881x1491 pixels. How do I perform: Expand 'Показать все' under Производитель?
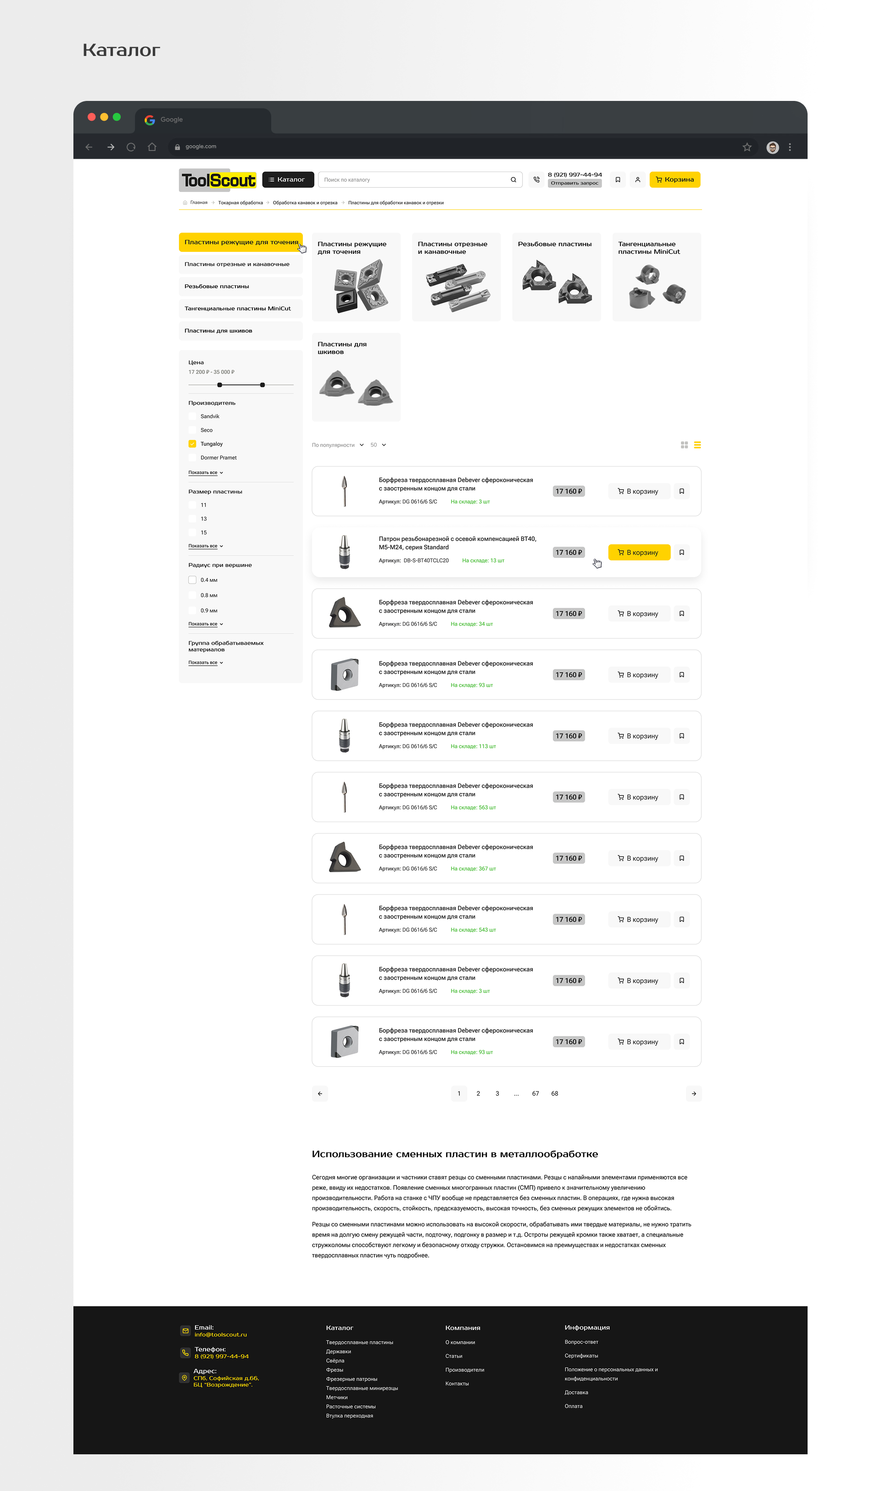coord(206,473)
